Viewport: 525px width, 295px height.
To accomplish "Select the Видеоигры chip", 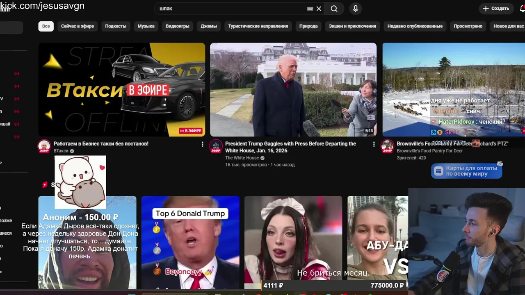I will tap(178, 26).
